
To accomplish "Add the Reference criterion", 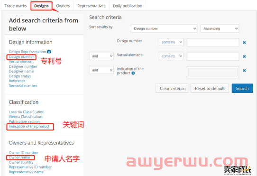I will point(17,81).
